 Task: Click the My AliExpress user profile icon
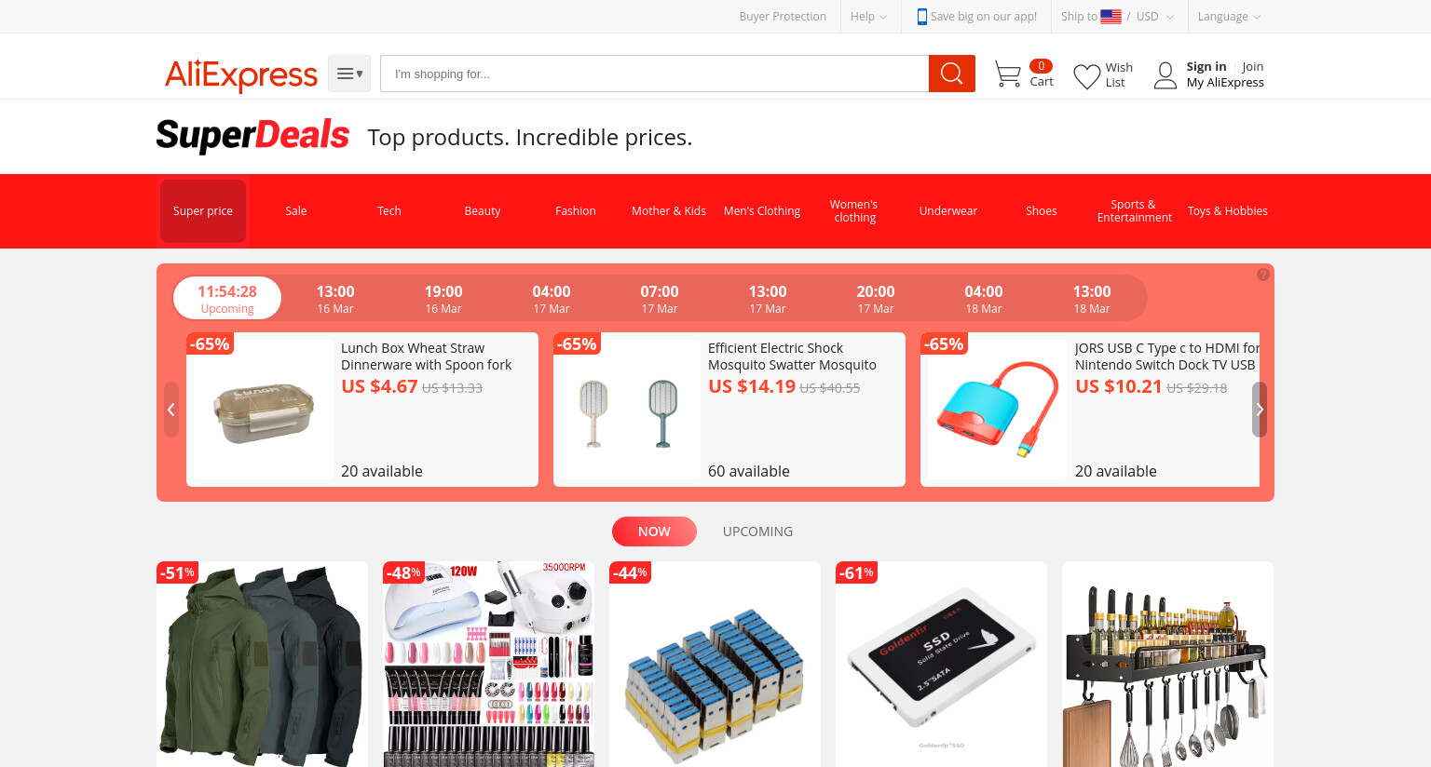pos(1165,75)
